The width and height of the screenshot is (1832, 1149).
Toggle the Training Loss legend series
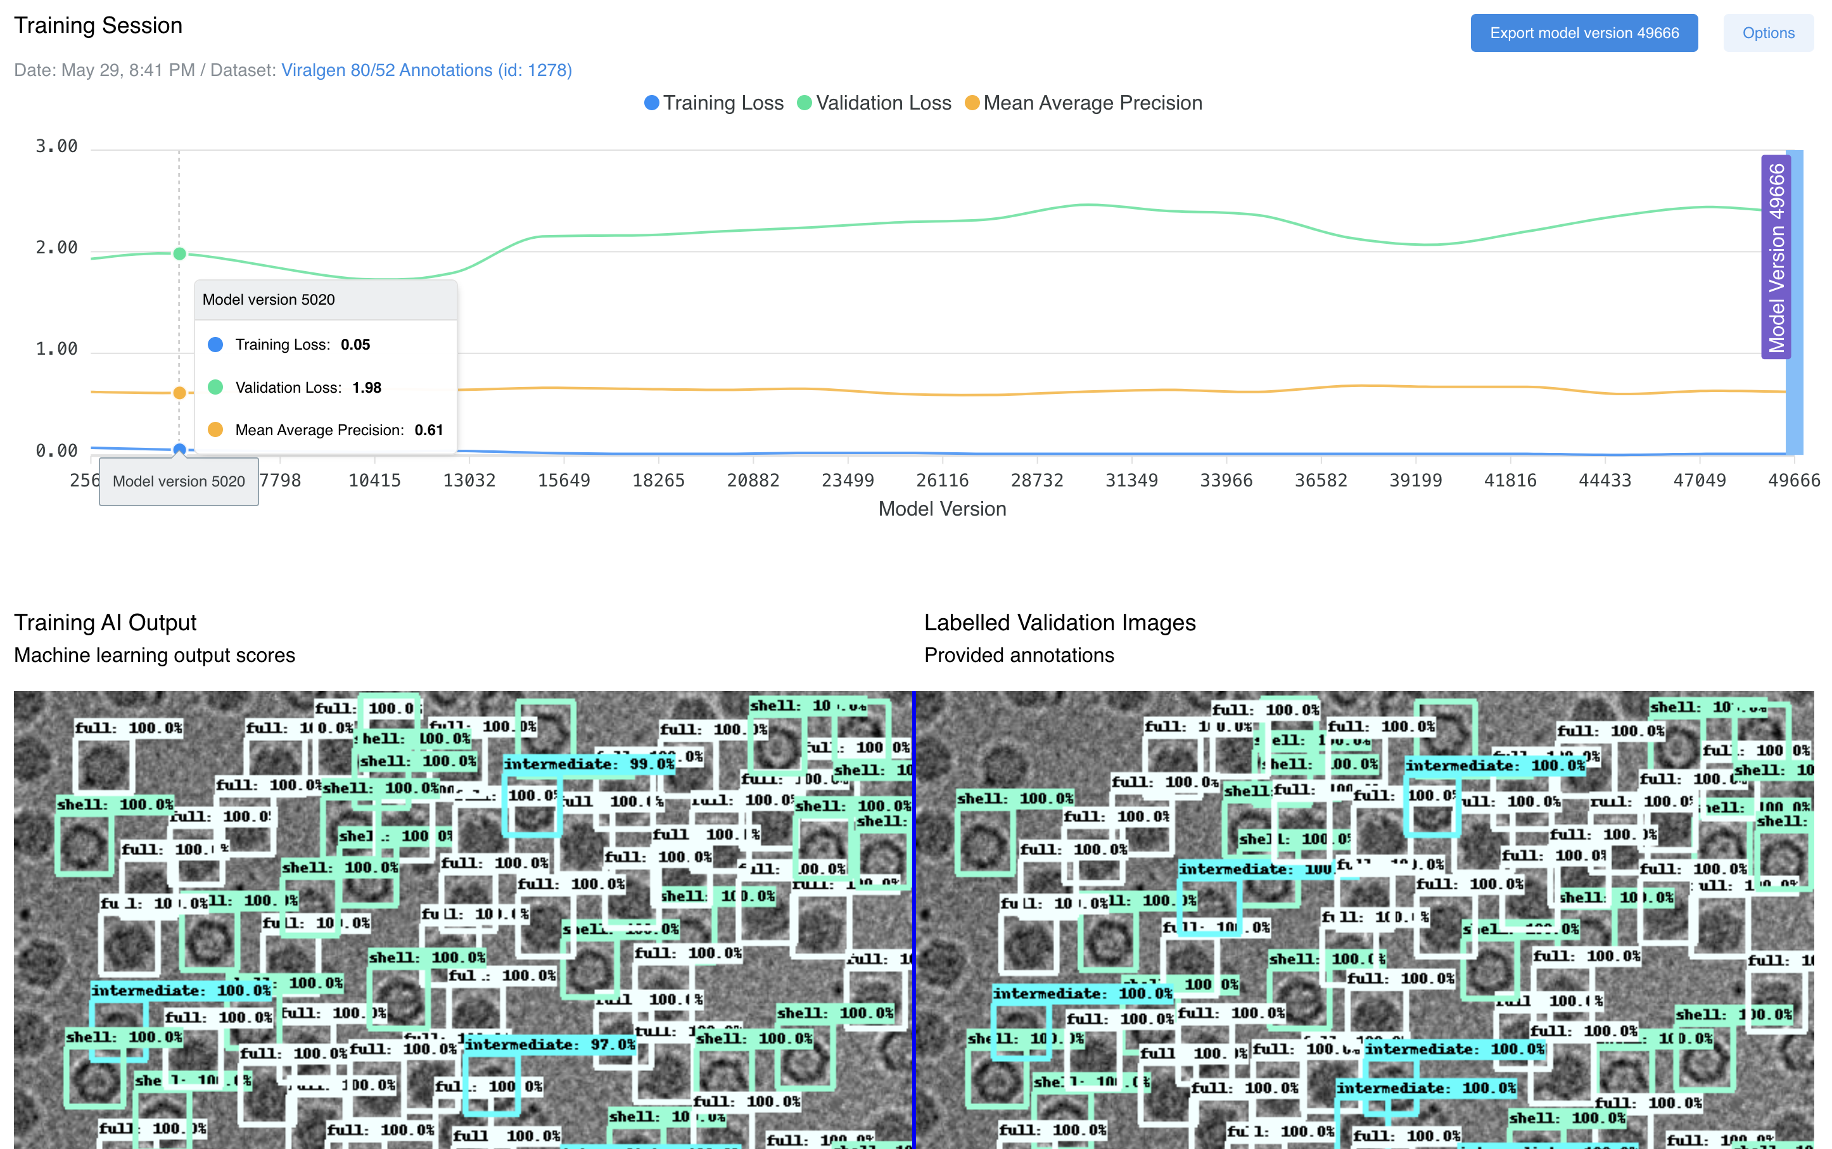[713, 103]
